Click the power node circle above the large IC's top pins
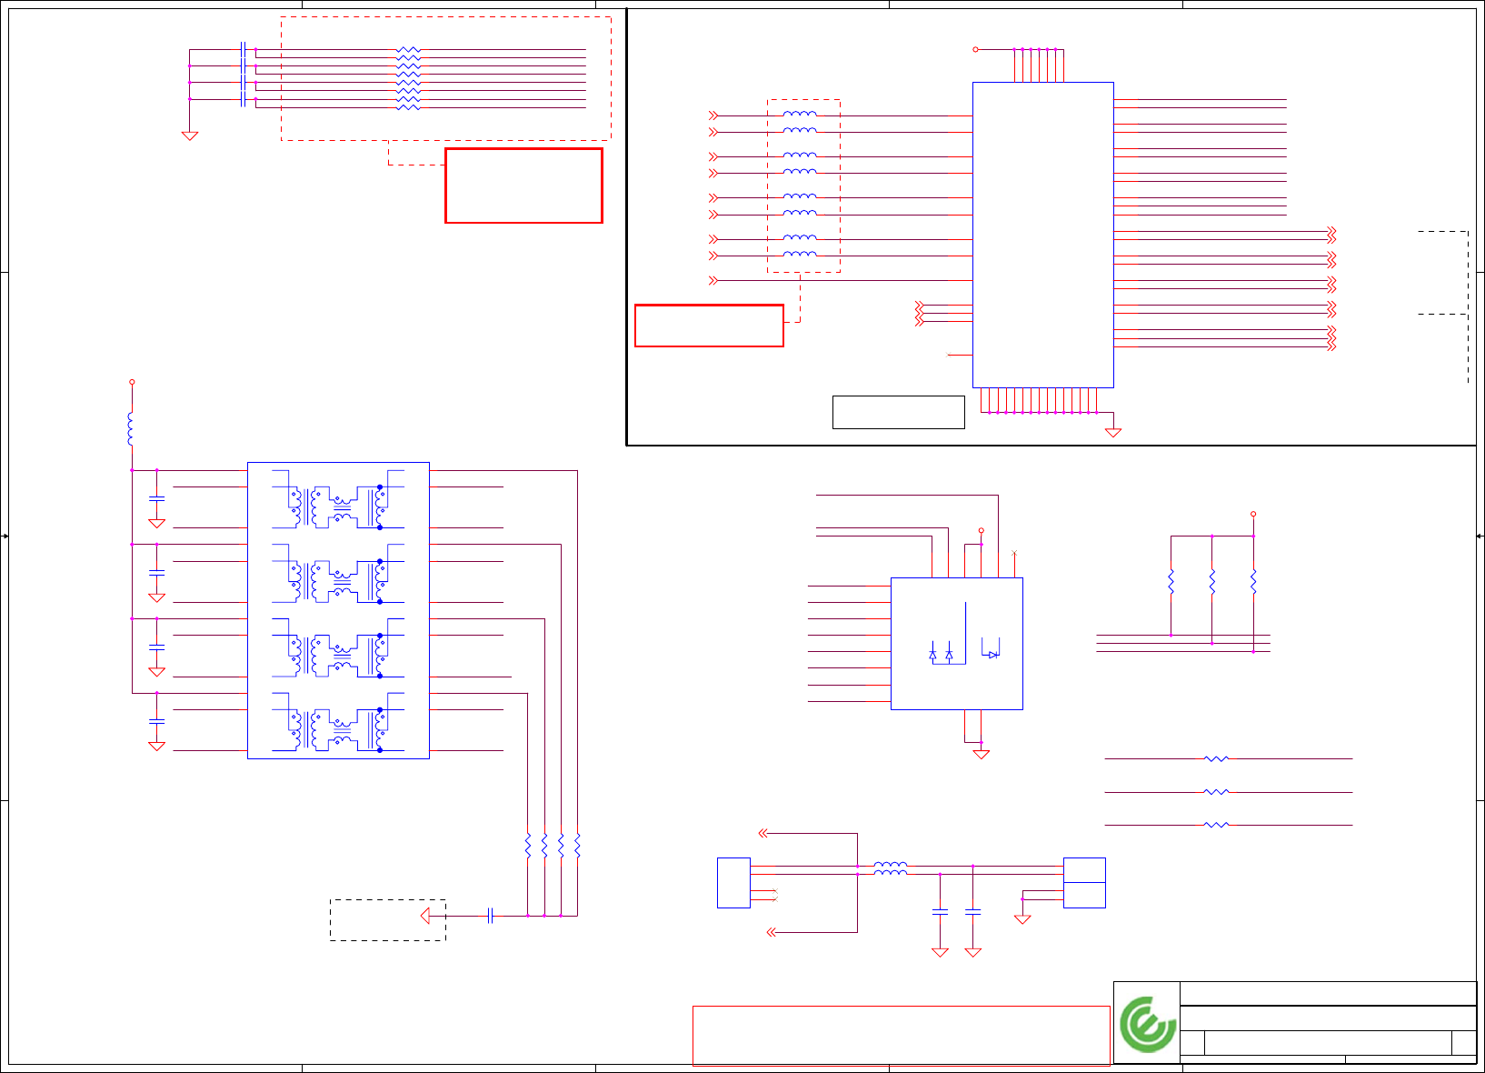 [976, 49]
